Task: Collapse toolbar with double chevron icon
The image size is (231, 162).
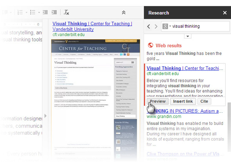Action: pos(124,13)
